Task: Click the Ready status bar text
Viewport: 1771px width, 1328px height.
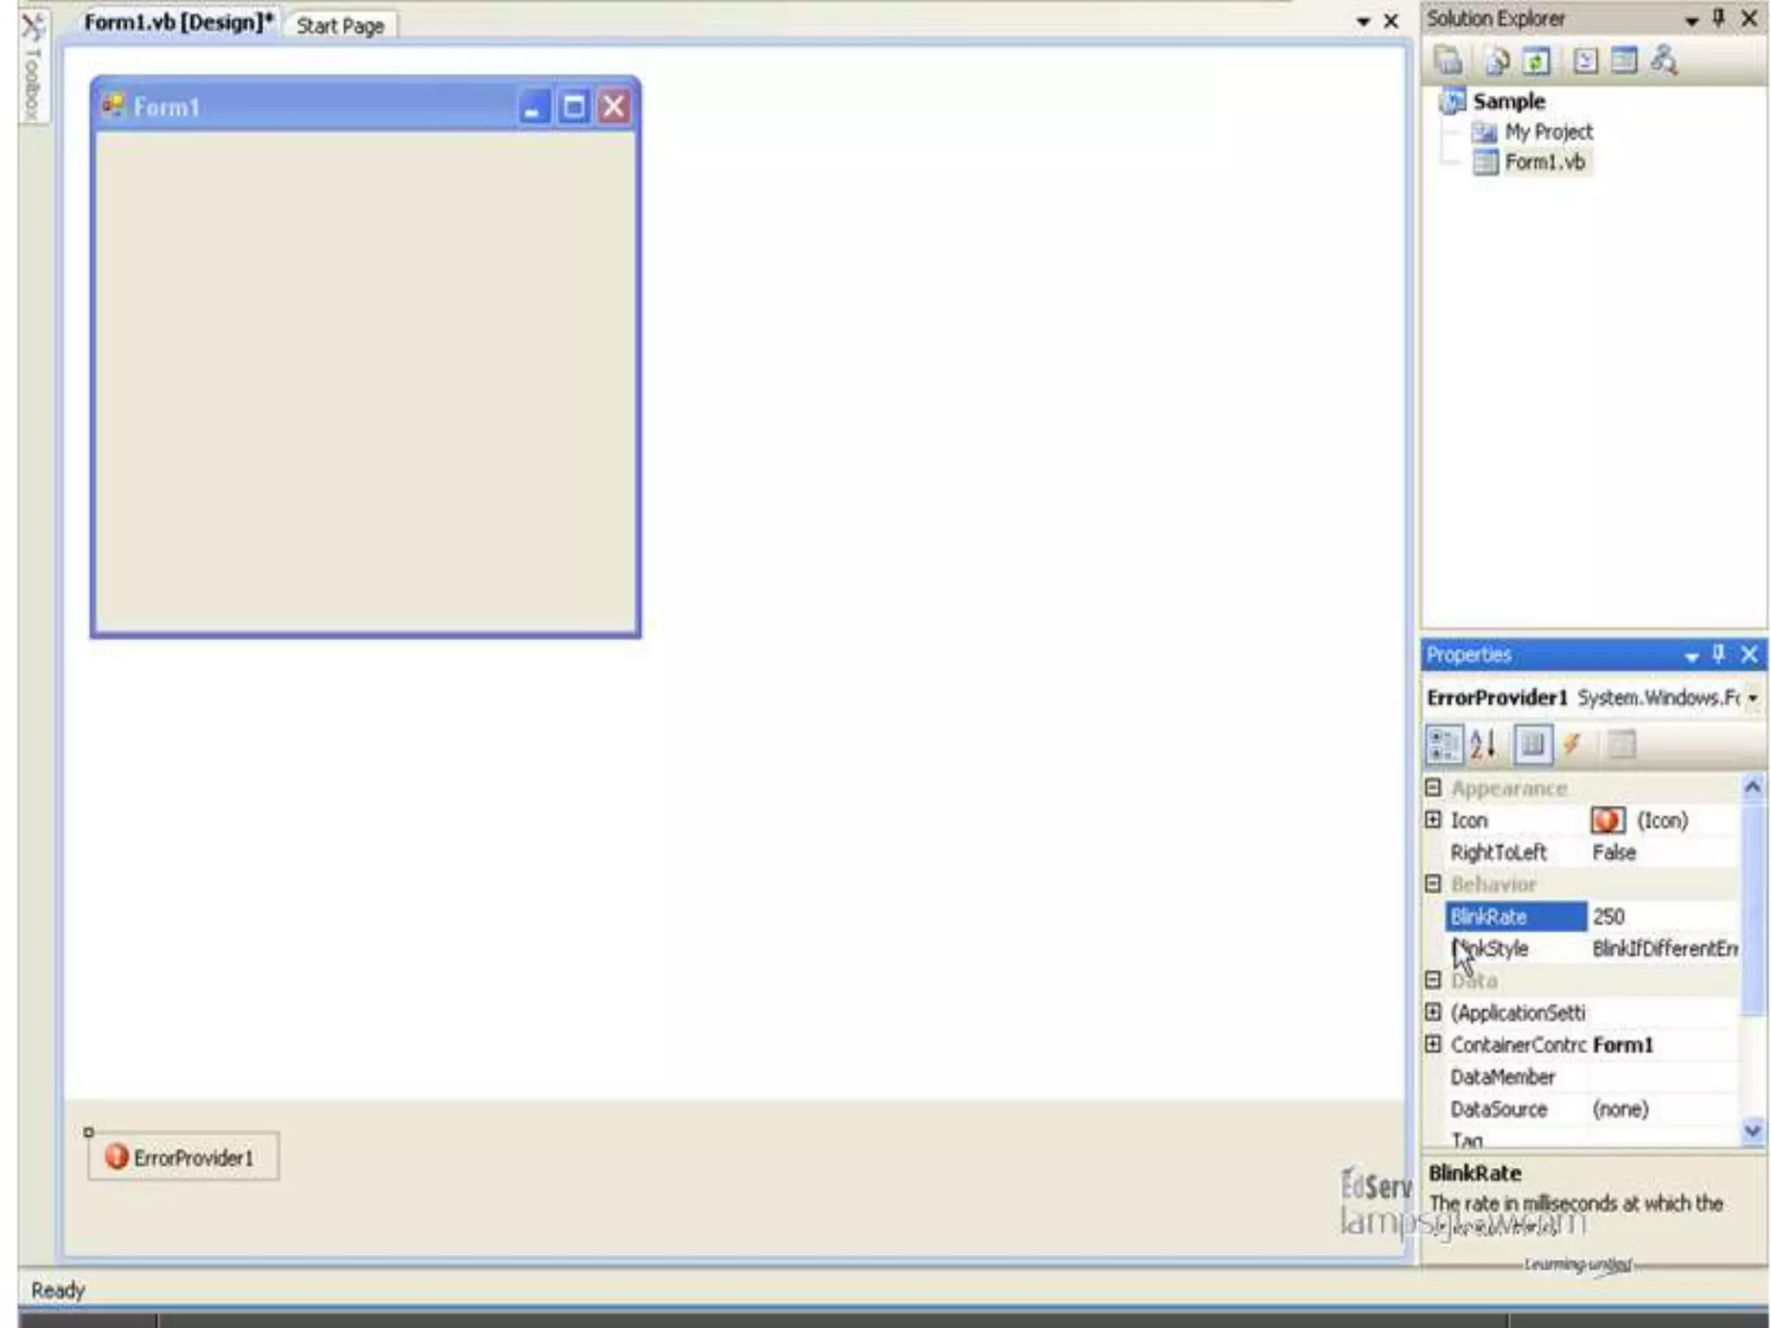Action: tap(58, 1290)
